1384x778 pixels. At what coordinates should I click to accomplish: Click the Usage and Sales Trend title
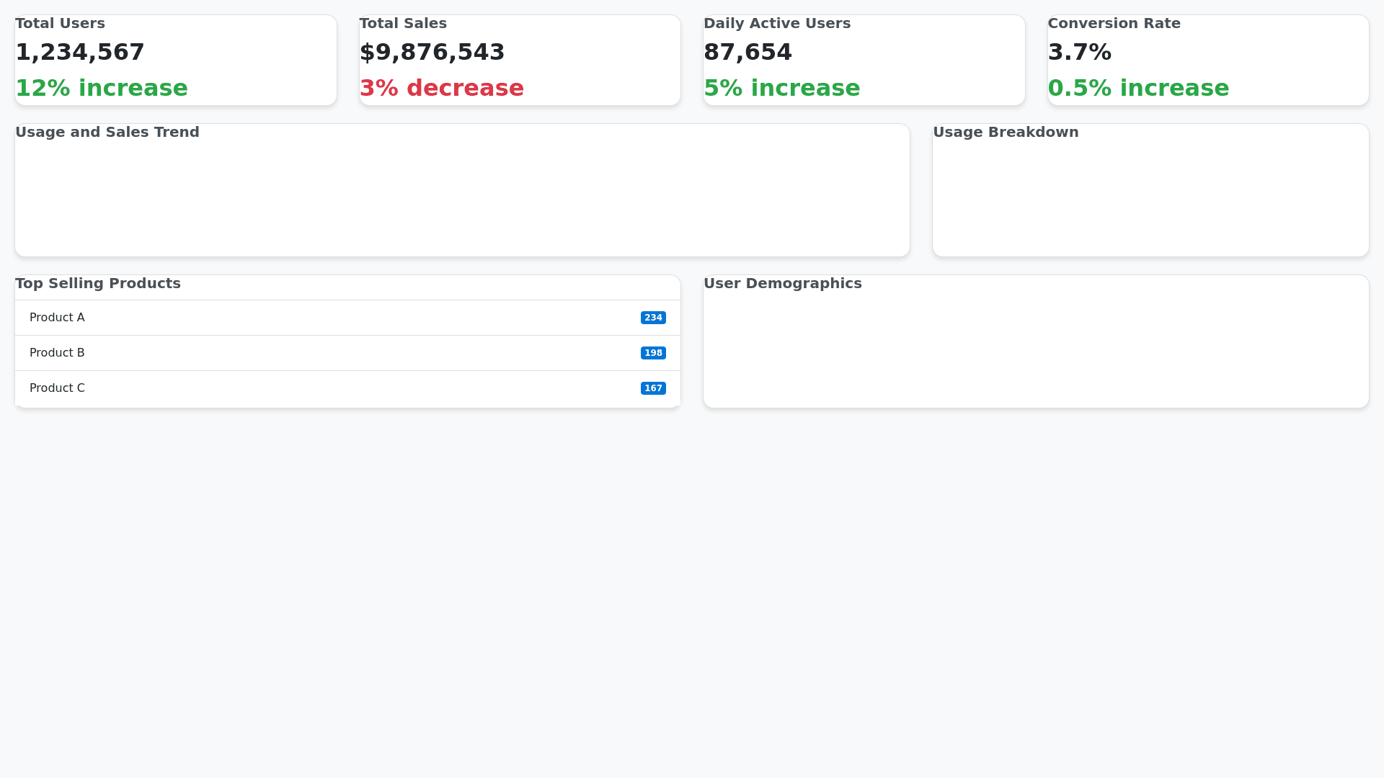(107, 133)
